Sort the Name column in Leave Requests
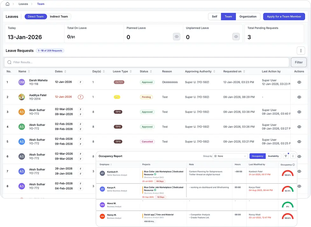Screen dimensions: 311x227 (29, 71)
